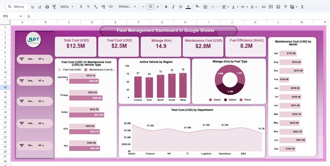Click the 123 more formats button
The height and width of the screenshot is (166, 330).
click(110, 7)
